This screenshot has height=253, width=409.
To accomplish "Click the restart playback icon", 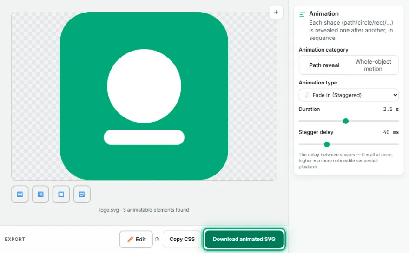I will pyautogui.click(x=20, y=194).
